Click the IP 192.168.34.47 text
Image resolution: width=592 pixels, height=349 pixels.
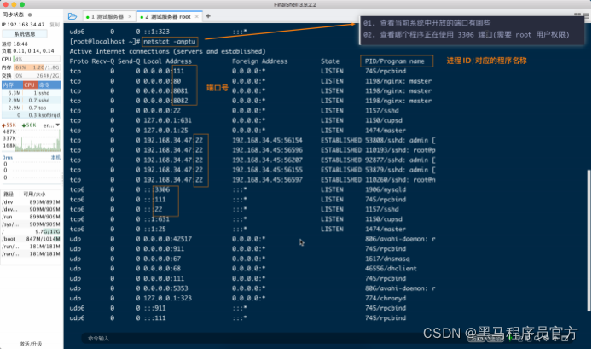pyautogui.click(x=23, y=25)
